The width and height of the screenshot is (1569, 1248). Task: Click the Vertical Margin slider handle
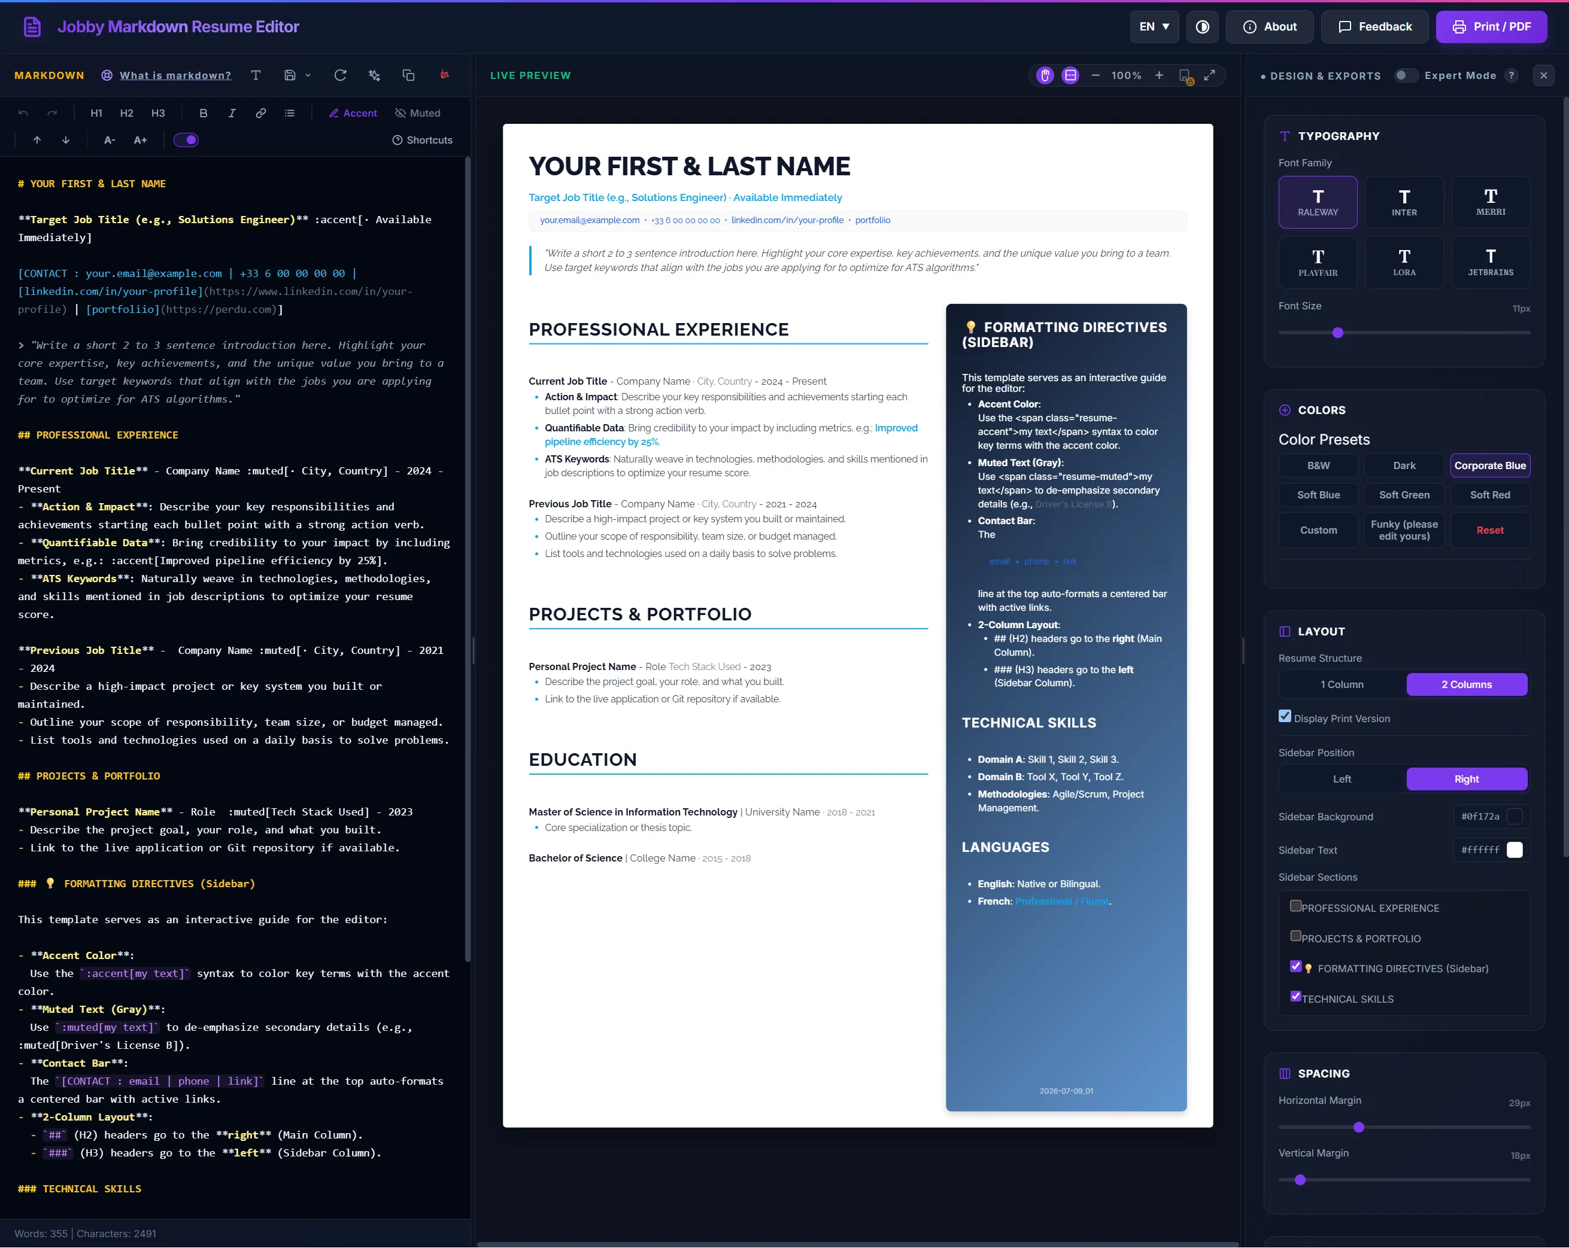(1300, 1180)
